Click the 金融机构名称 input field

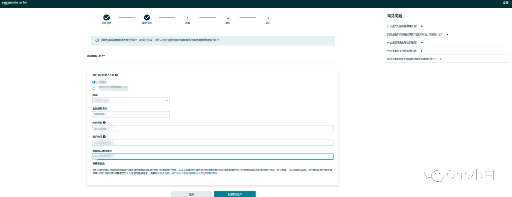tap(131, 114)
